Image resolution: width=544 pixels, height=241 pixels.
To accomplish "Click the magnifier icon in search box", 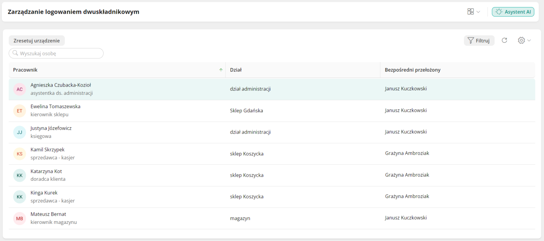I will tap(15, 53).
